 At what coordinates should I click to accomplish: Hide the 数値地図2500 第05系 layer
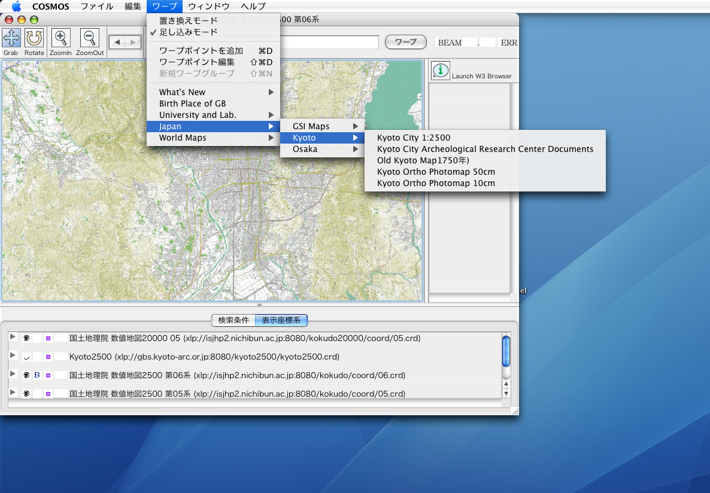(26, 394)
